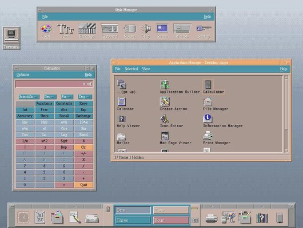Switch to workspace Two

(x=171, y=210)
